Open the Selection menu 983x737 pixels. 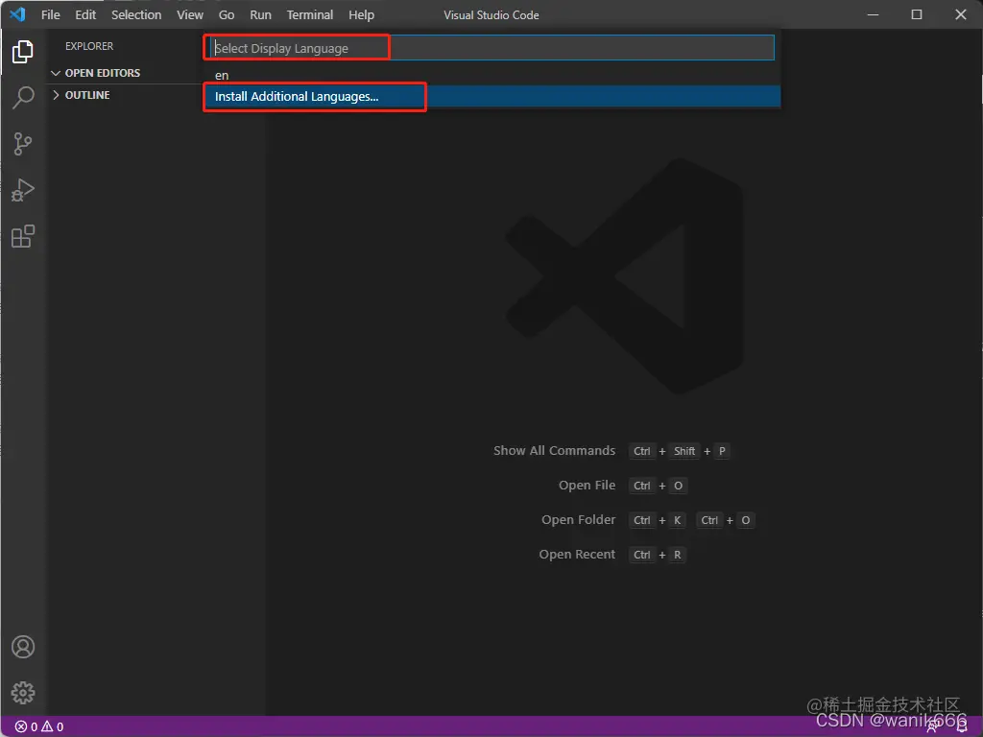pos(136,14)
